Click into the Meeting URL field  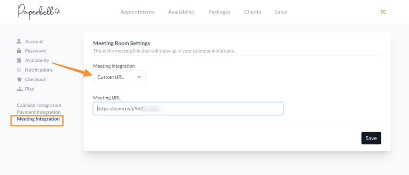click(x=188, y=108)
